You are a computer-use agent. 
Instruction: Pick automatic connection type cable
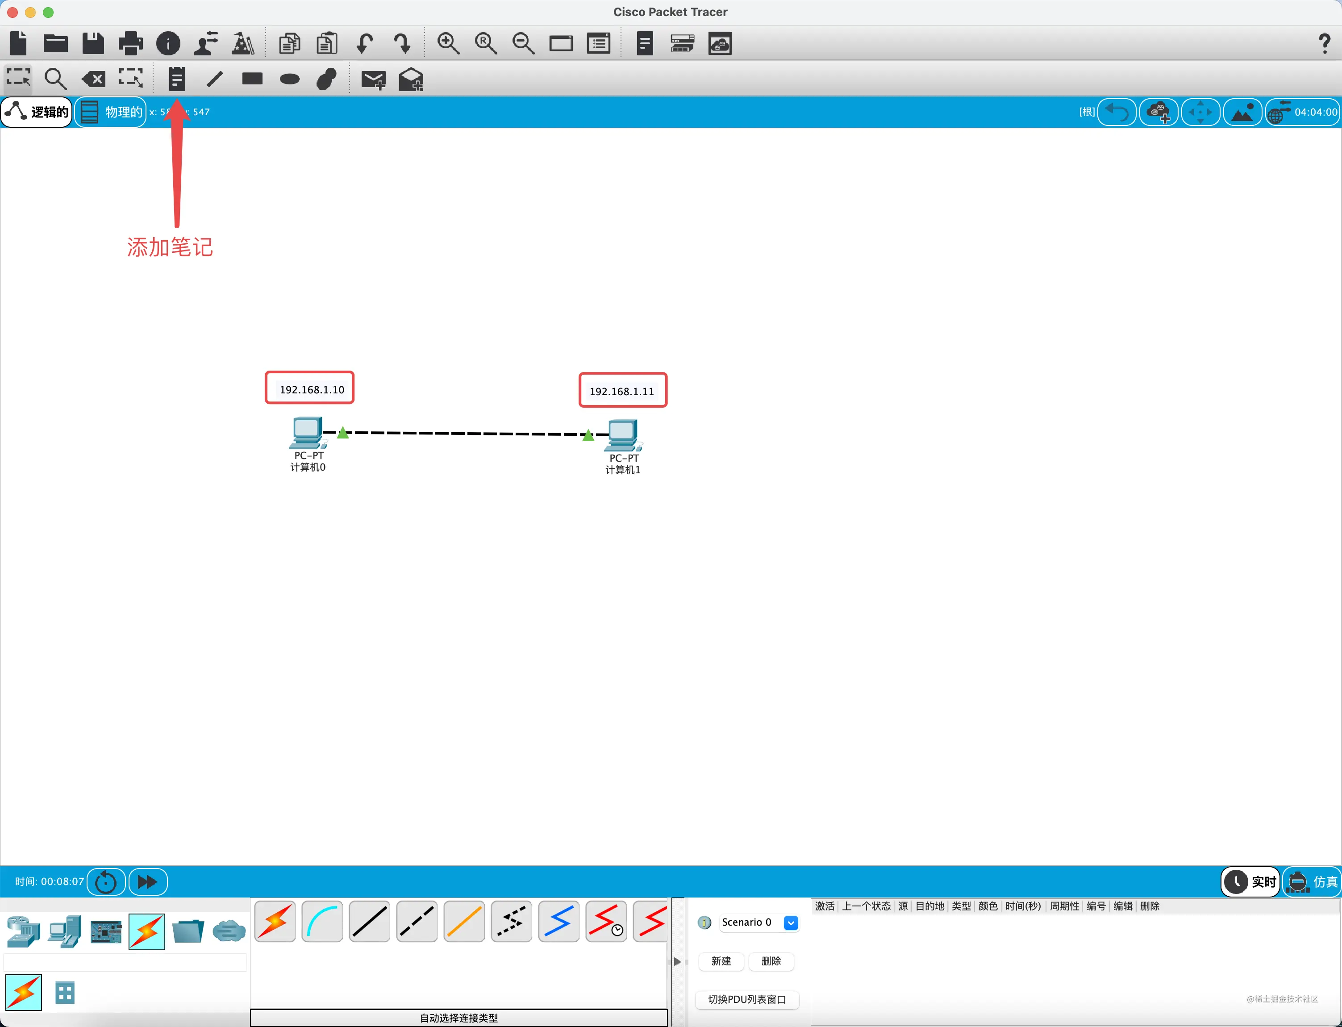tap(275, 921)
